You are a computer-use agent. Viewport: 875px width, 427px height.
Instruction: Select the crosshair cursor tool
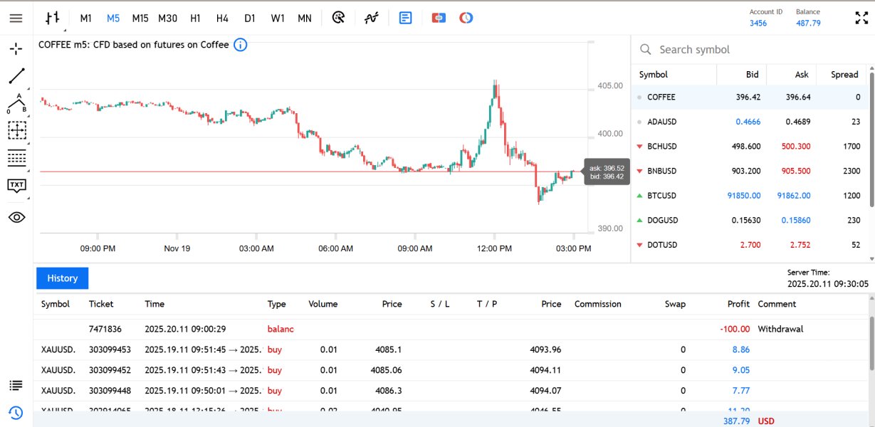(16, 49)
